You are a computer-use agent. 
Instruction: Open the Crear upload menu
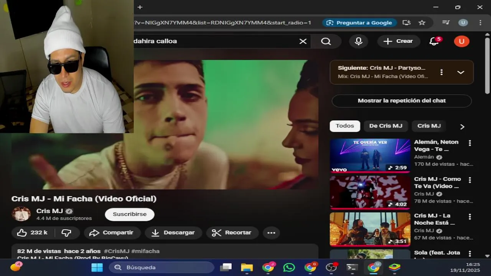click(x=399, y=41)
